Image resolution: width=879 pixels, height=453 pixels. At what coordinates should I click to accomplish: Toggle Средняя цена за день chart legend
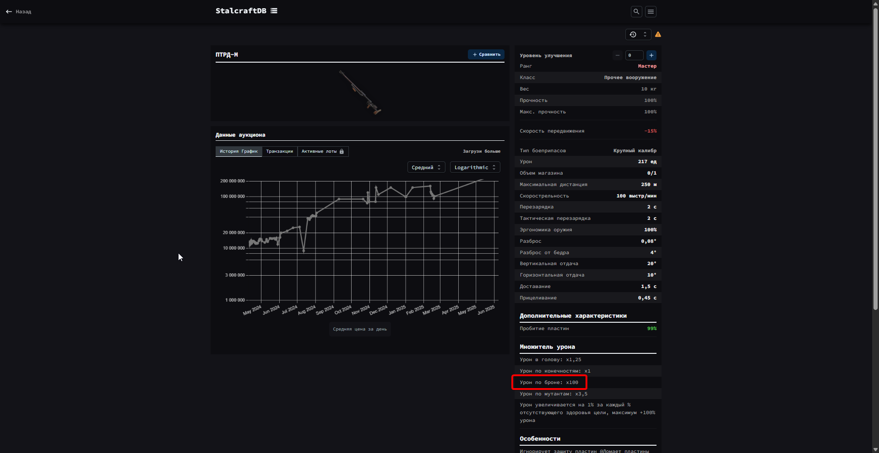pyautogui.click(x=360, y=329)
